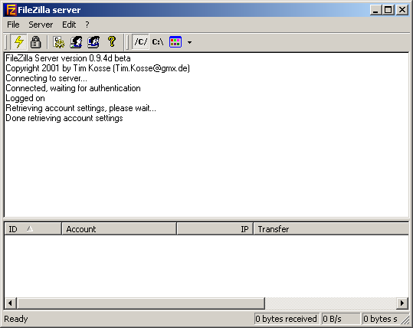Screen dimensions: 413x328
Task: Click the padlock lock server icon
Action: pyautogui.click(x=35, y=42)
